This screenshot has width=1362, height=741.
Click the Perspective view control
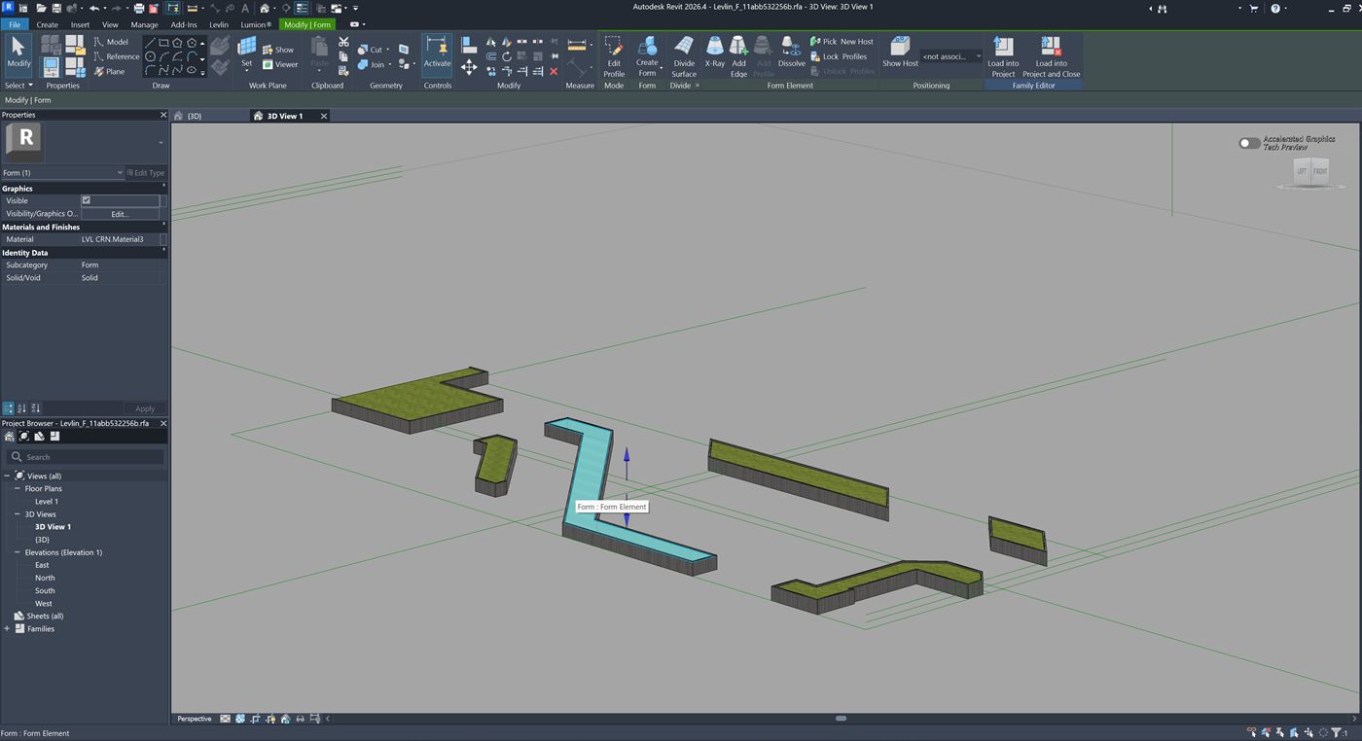coord(195,719)
